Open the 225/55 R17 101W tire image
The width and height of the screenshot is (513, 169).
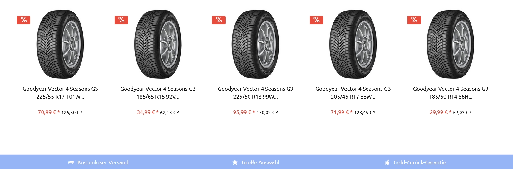point(60,44)
